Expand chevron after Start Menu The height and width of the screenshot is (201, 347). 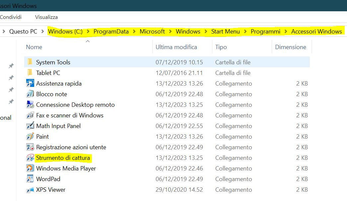[x=245, y=32]
